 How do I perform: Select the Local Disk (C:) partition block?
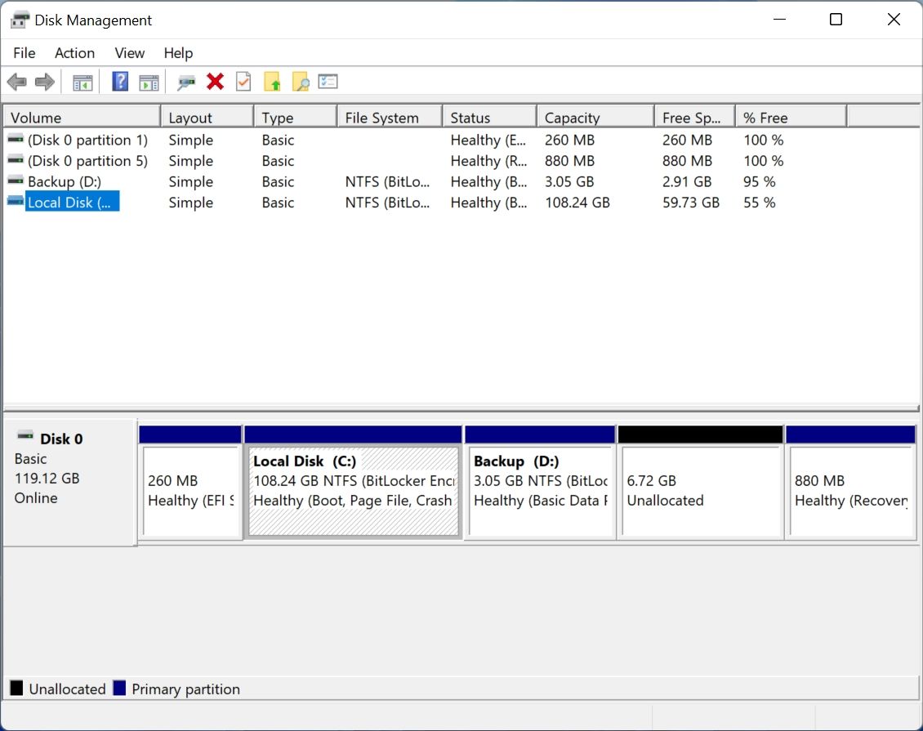[353, 486]
